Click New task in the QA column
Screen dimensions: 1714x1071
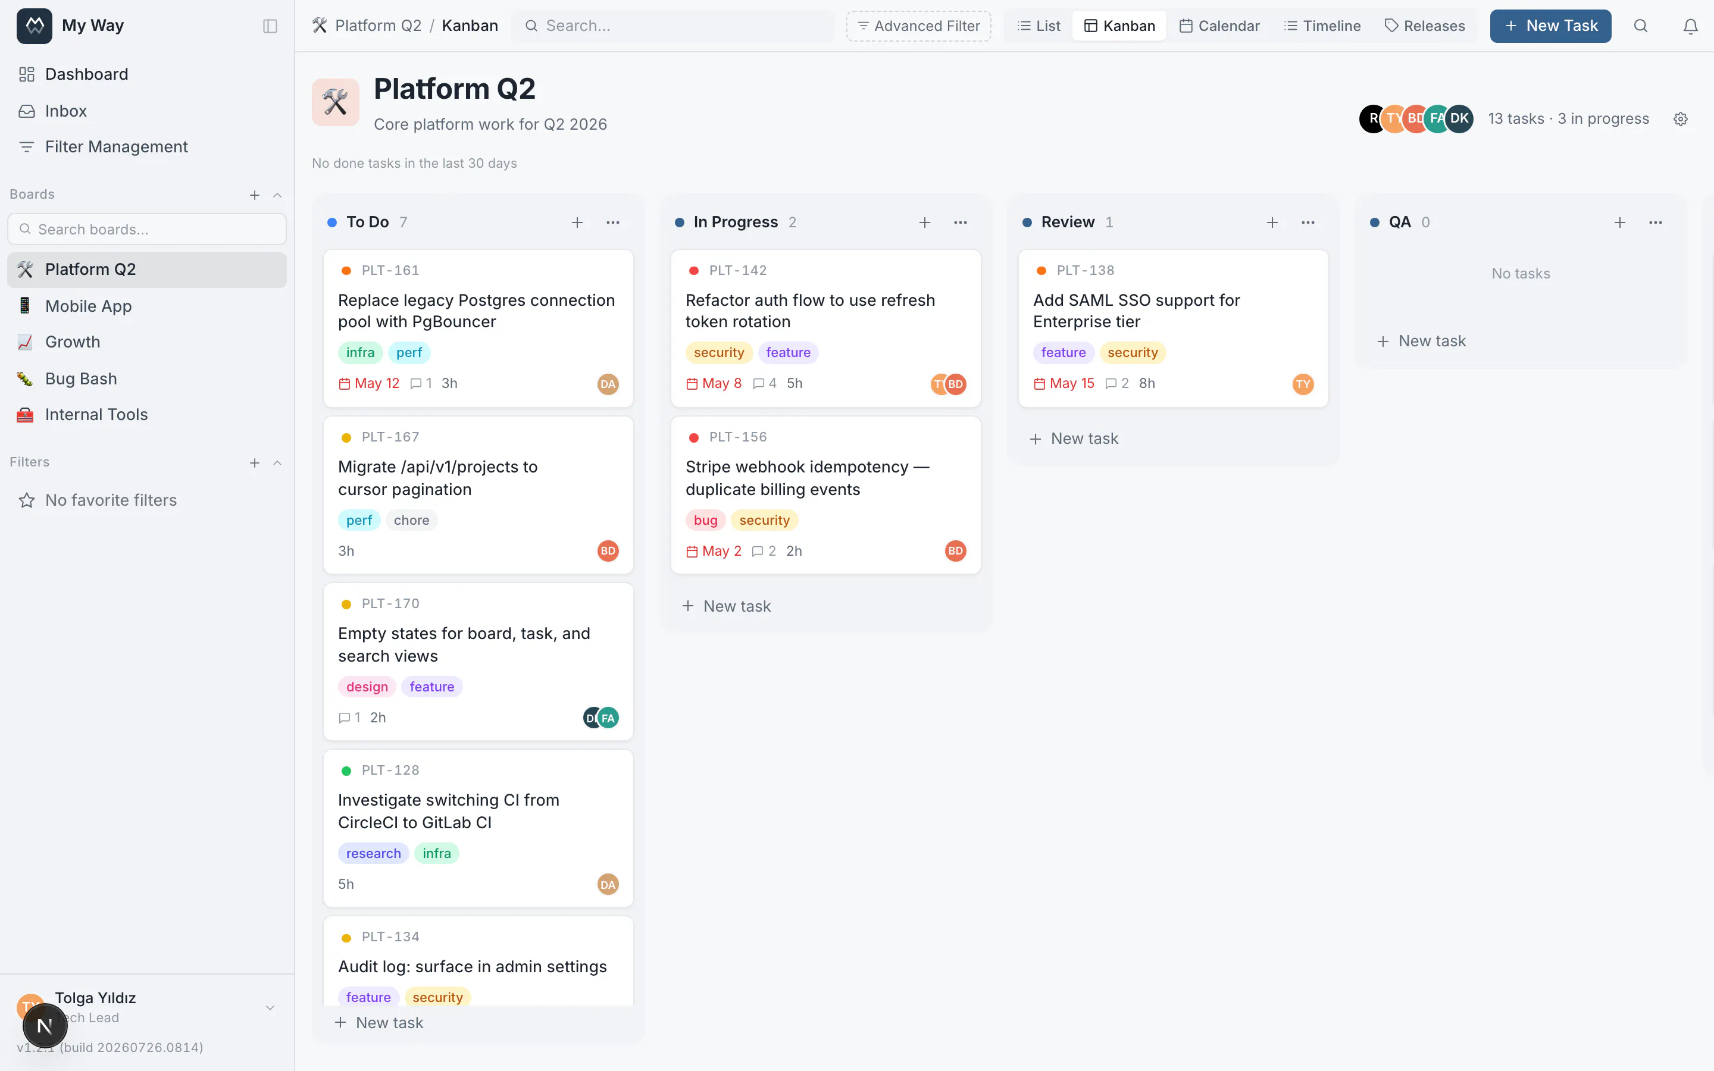coord(1421,342)
